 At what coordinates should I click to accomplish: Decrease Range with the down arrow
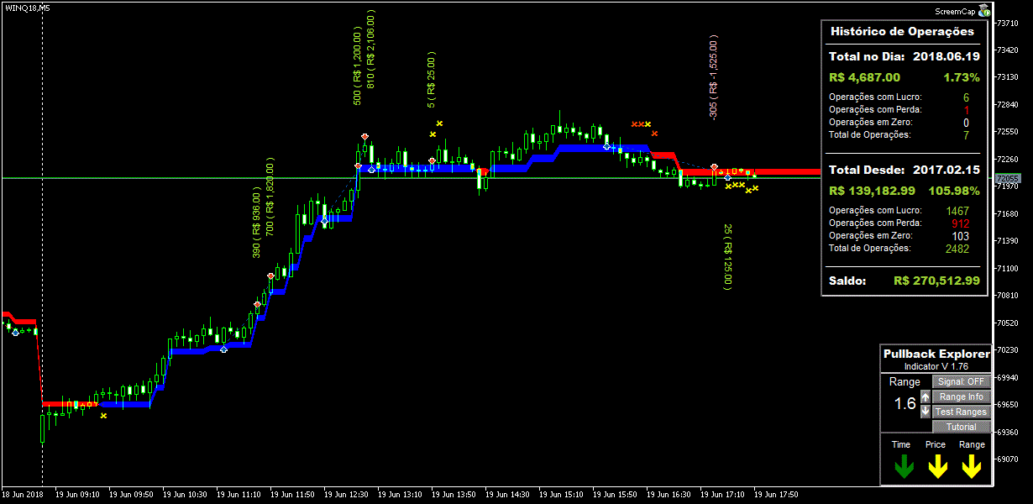click(926, 412)
